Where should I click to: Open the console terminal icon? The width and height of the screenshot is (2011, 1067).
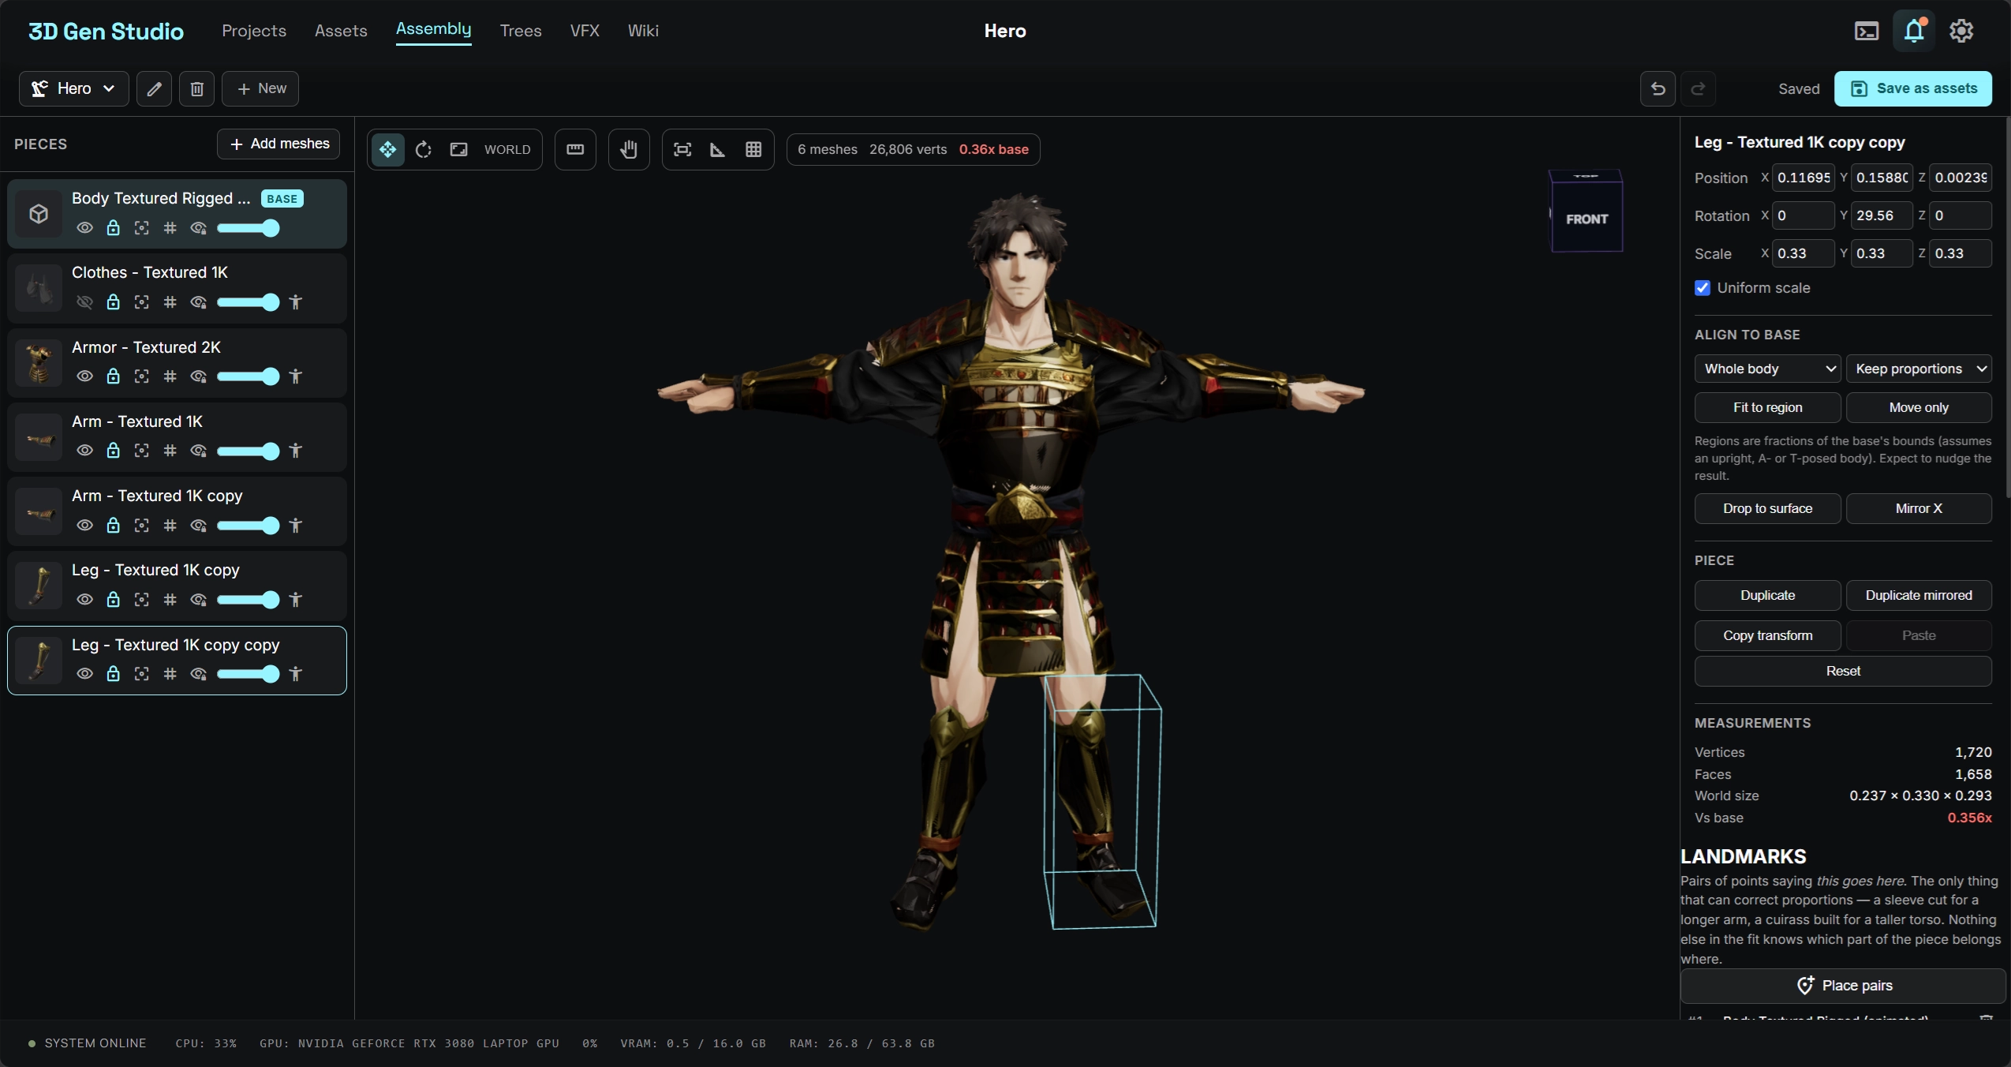point(1867,31)
